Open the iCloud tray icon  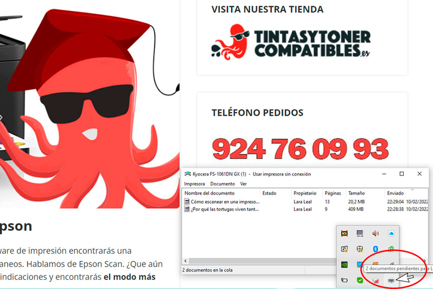coord(391,234)
